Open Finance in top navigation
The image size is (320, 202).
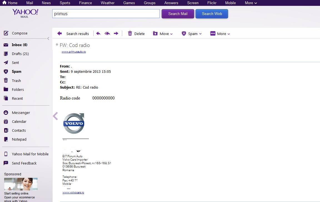pos(86,3)
